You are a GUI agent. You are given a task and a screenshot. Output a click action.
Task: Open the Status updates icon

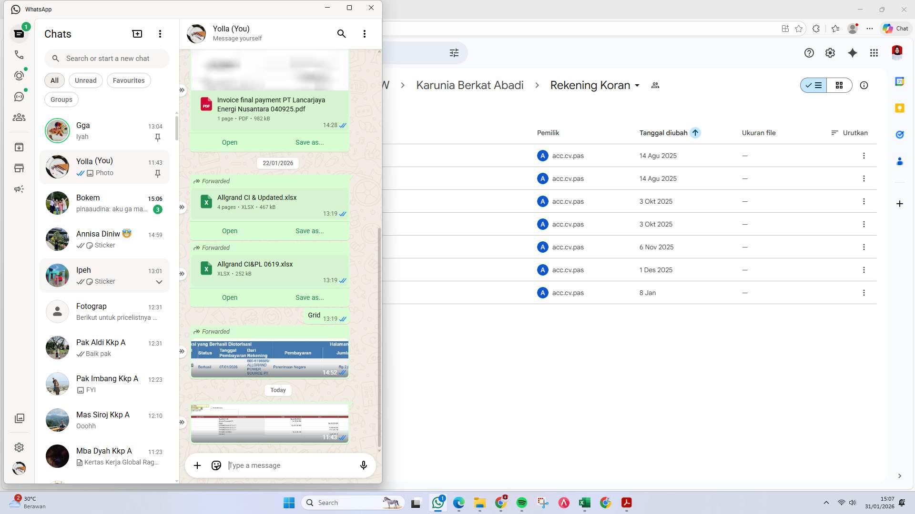[x=19, y=76]
